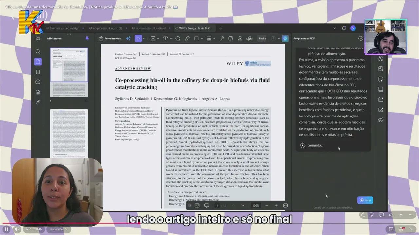Expand the header footer tool dropdown arrow
Image resolution: width=419 pixels, height=235 pixels.
click(x=214, y=39)
